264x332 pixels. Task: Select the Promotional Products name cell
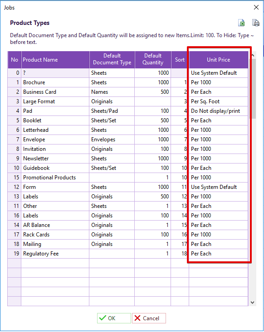point(55,178)
